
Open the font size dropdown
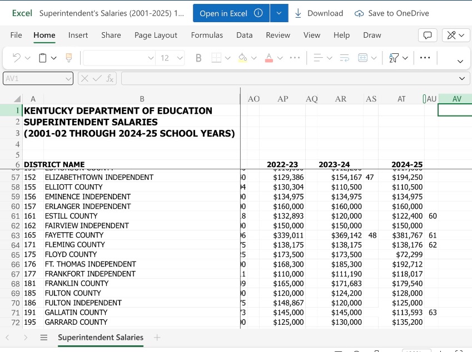180,58
